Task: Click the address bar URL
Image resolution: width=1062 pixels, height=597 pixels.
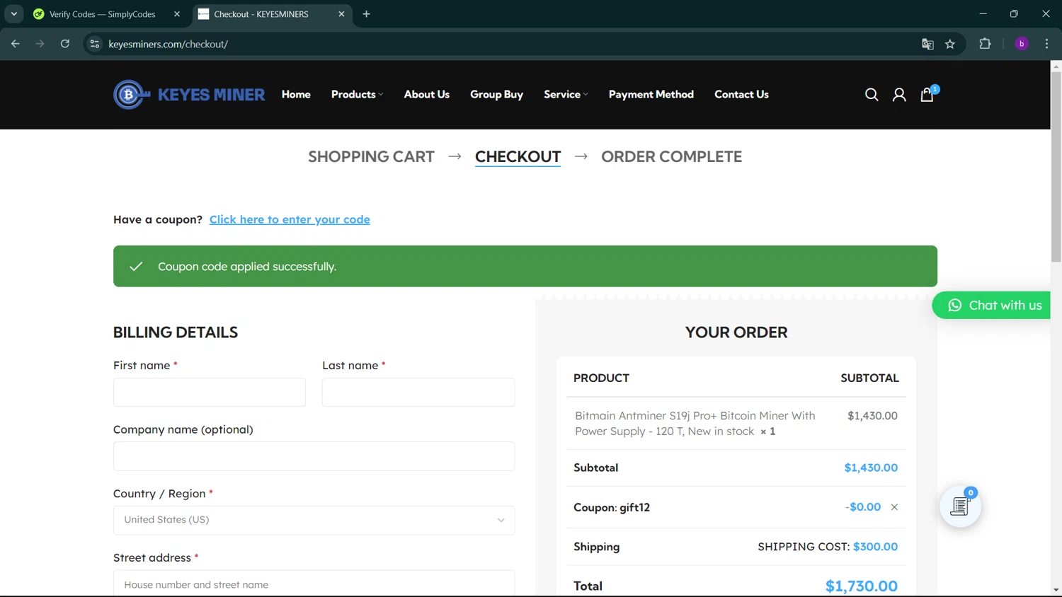Action: click(168, 44)
